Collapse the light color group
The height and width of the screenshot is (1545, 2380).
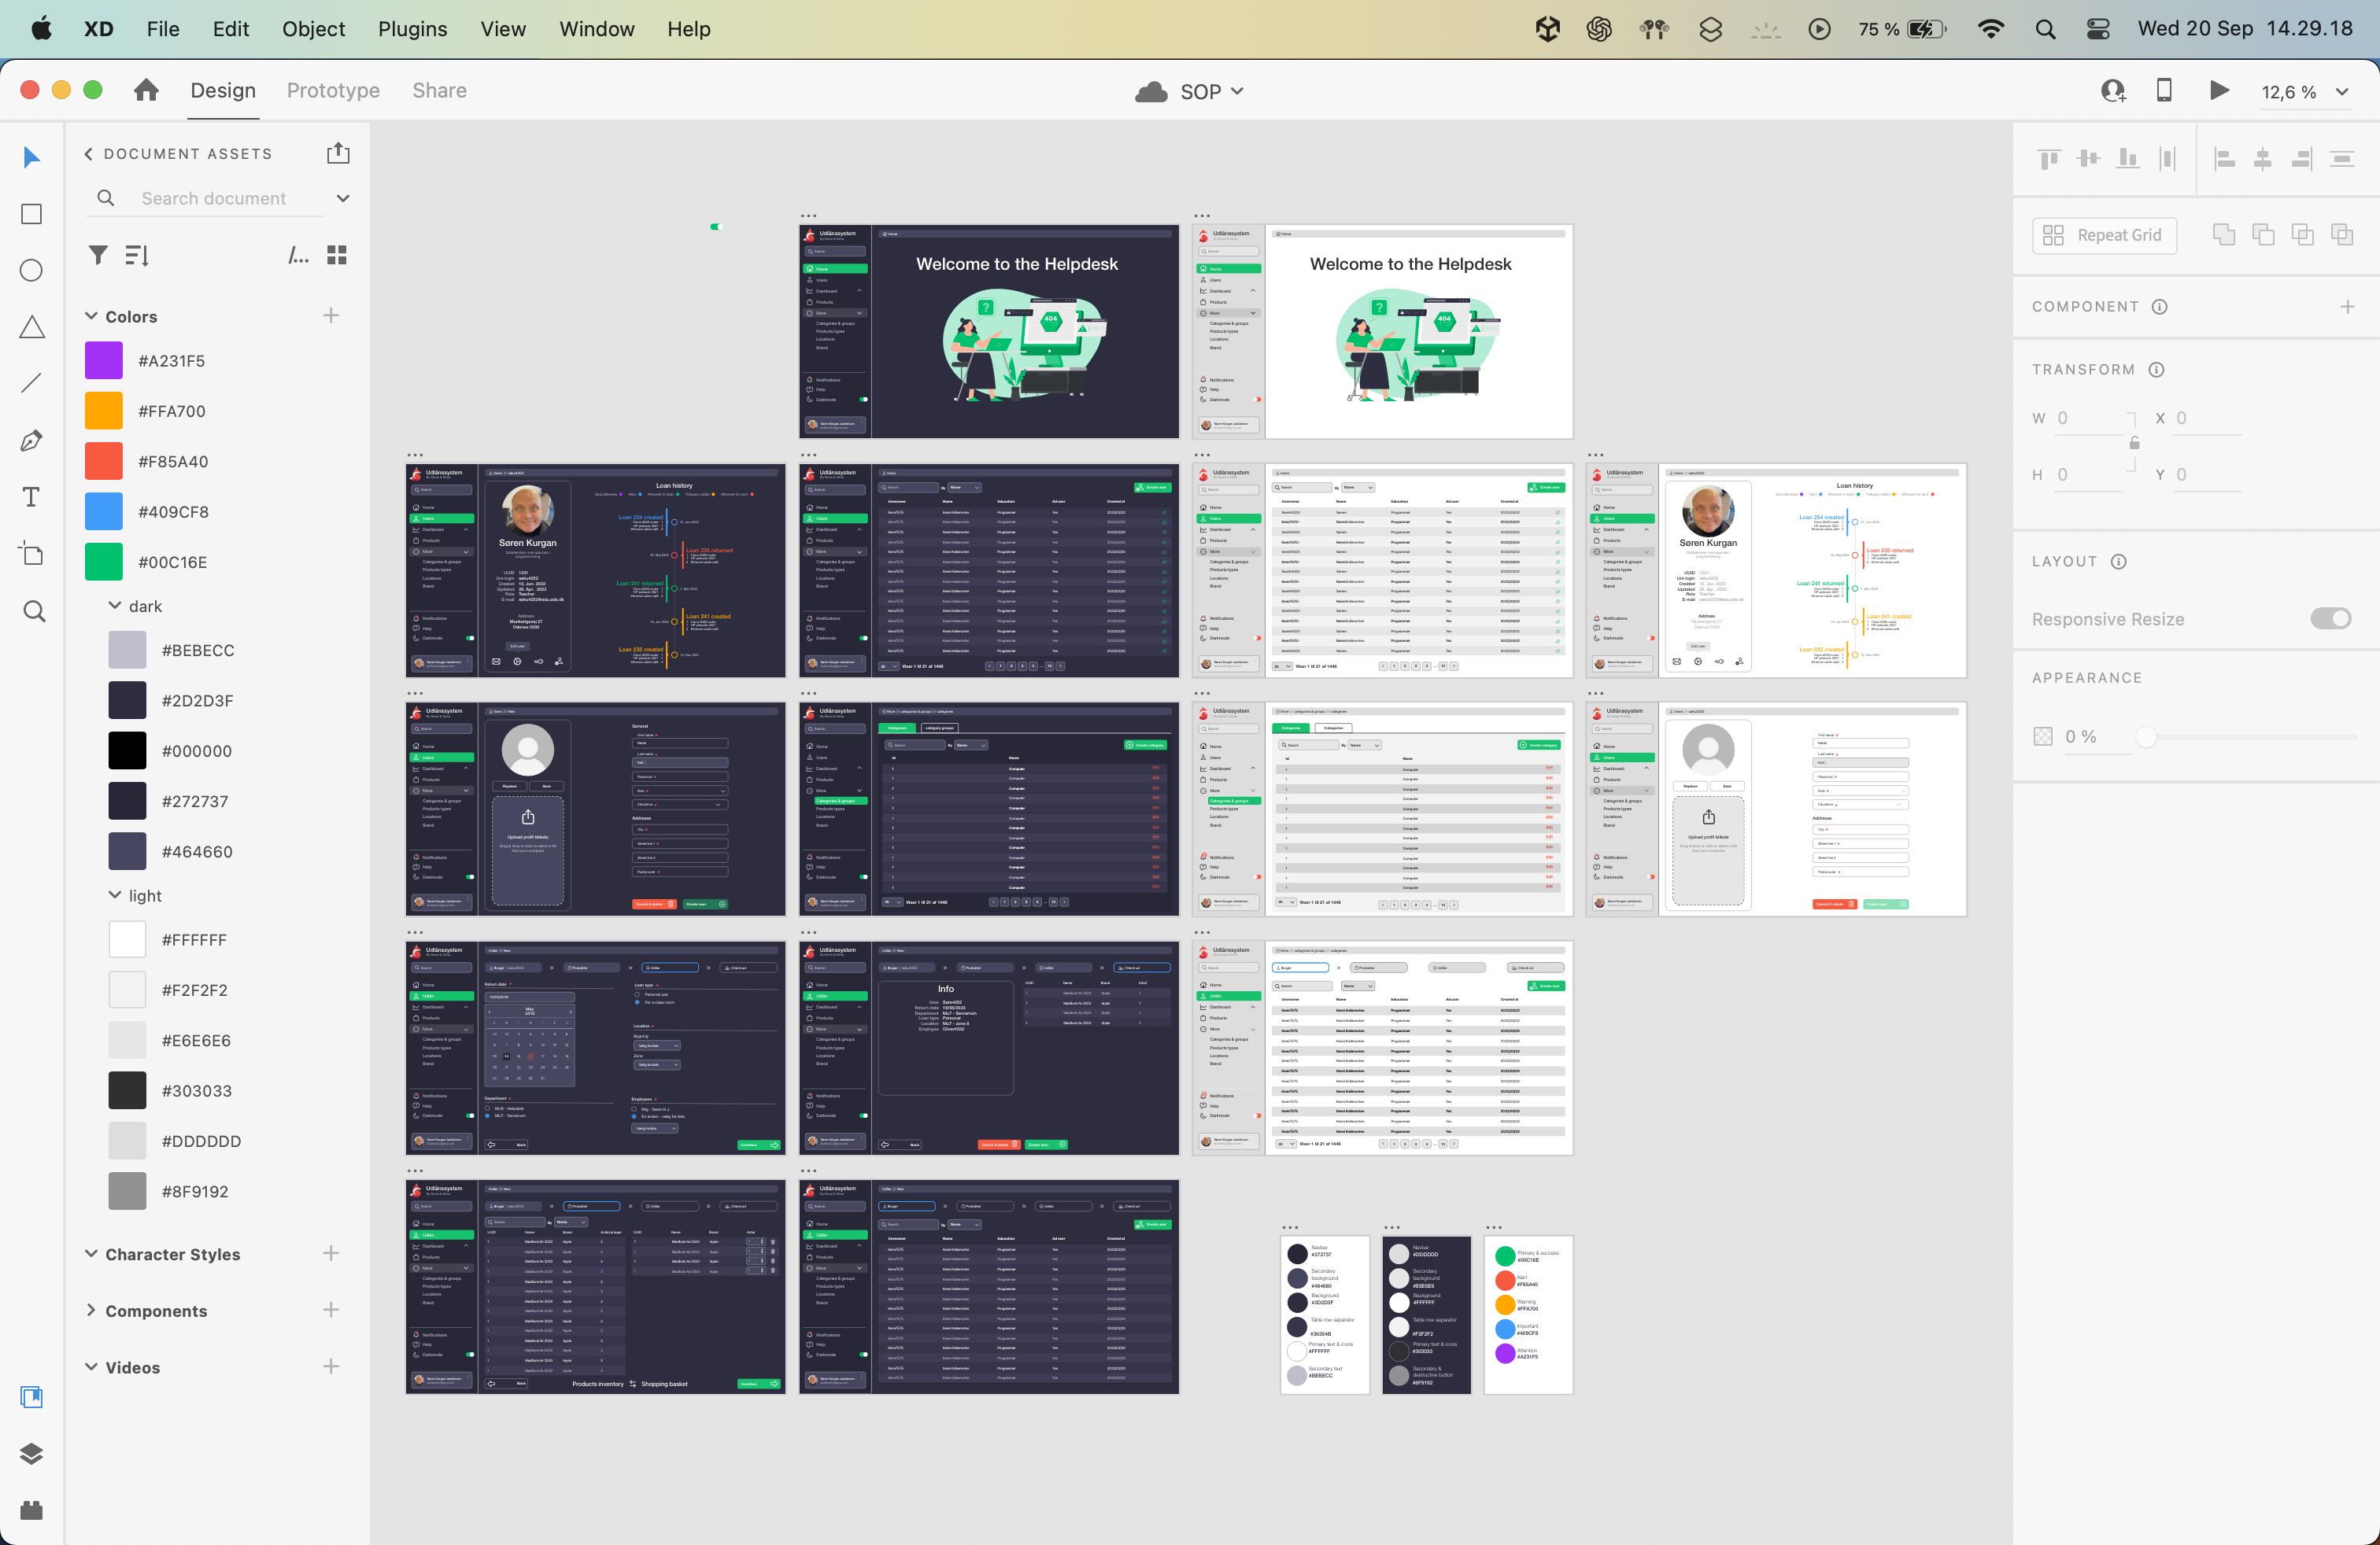pyautogui.click(x=115, y=895)
